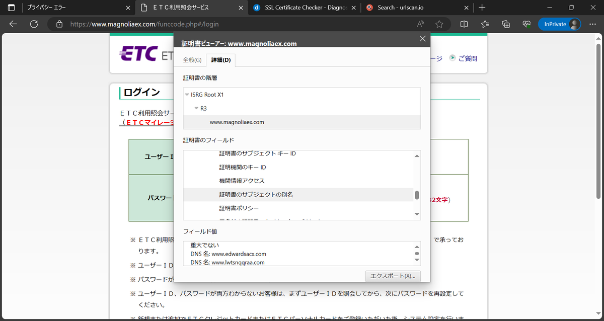Click DNS 名: www.edwardsacx.com value
The height and width of the screenshot is (321, 604).
point(228,254)
